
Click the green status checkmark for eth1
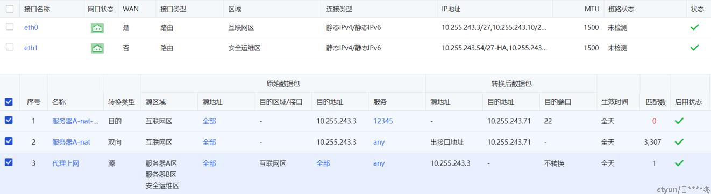click(x=694, y=47)
